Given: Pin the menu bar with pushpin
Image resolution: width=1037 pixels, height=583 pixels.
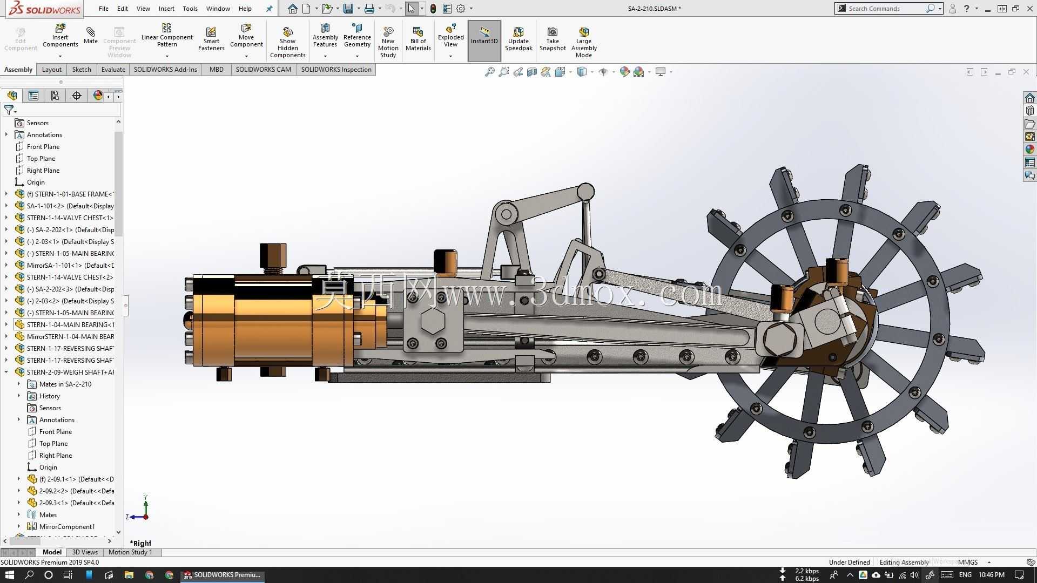Looking at the screenshot, I should [x=269, y=9].
